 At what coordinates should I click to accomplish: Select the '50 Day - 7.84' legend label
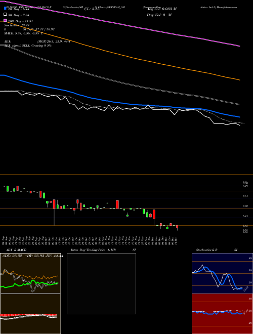tap(19, 15)
